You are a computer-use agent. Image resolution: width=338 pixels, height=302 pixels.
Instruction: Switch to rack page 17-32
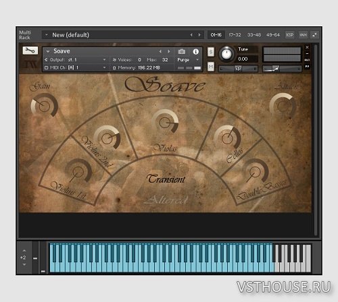click(235, 35)
